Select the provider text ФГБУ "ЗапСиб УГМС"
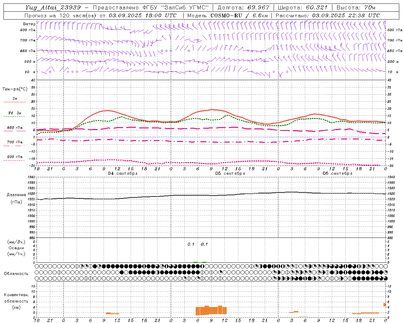404x323 pixels. [x=176, y=8]
